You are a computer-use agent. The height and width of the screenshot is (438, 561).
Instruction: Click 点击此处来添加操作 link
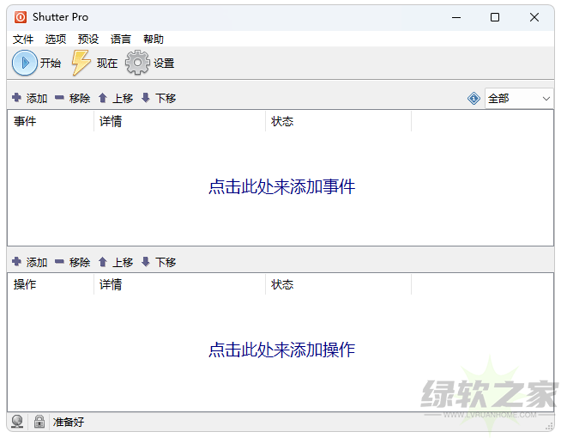pos(281,350)
